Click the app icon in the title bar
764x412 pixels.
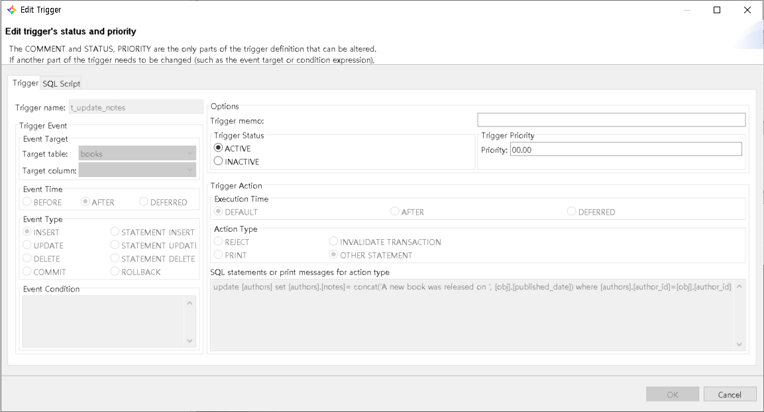tap(11, 10)
